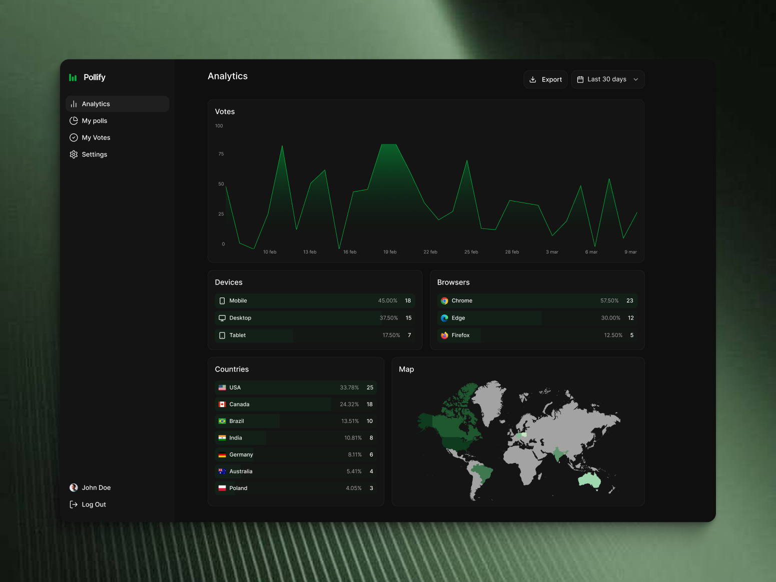776x582 pixels.
Task: Click the Poland flag icon
Action: (222, 488)
